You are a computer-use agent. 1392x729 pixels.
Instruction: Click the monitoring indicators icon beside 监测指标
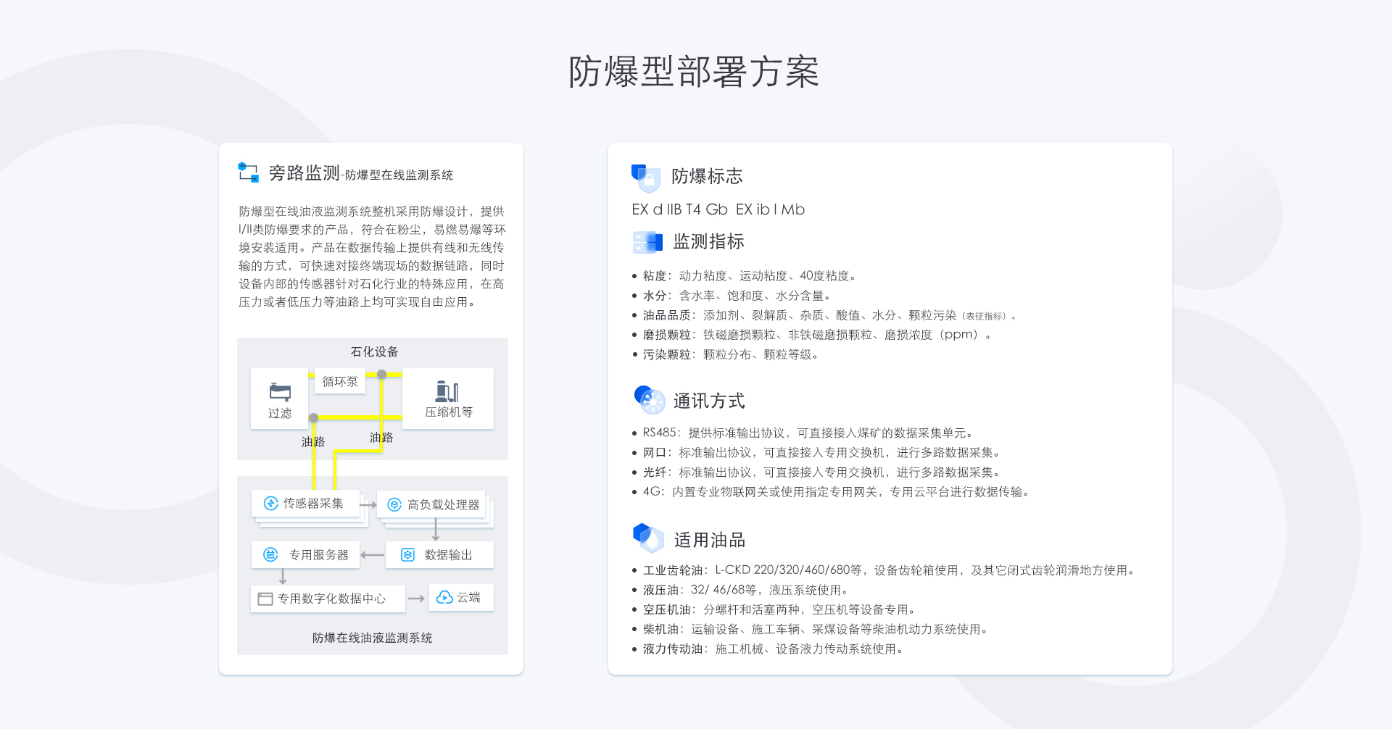tap(647, 242)
